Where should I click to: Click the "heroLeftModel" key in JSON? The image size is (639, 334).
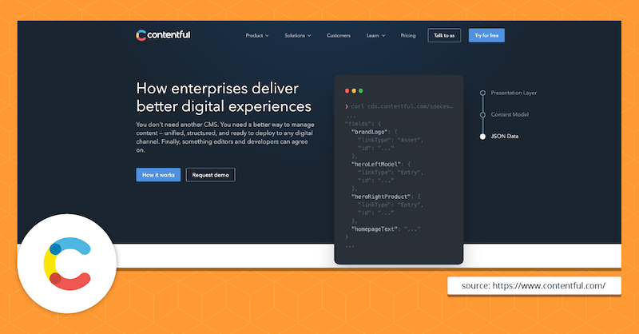377,165
